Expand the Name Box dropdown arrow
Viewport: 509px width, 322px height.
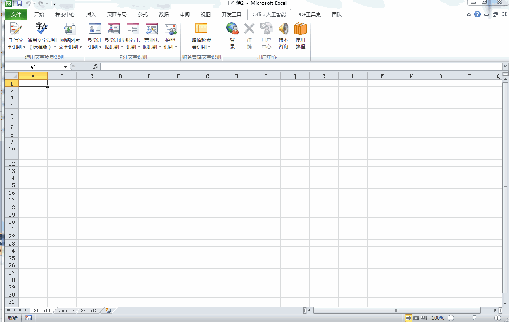(x=65, y=67)
